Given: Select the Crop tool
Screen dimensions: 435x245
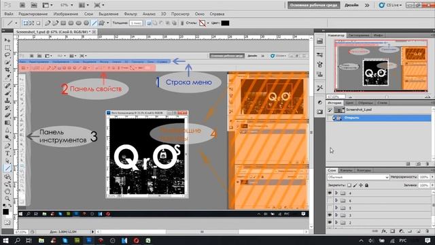Looking at the screenshot, I should click(7, 69).
